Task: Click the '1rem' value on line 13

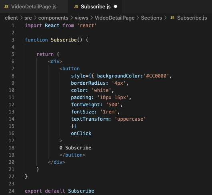Action: coord(108,112)
